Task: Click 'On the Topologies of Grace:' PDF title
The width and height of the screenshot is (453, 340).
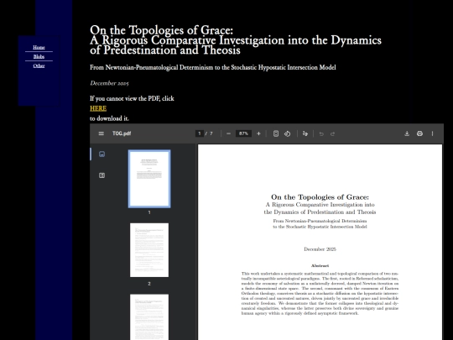Action: (x=320, y=197)
